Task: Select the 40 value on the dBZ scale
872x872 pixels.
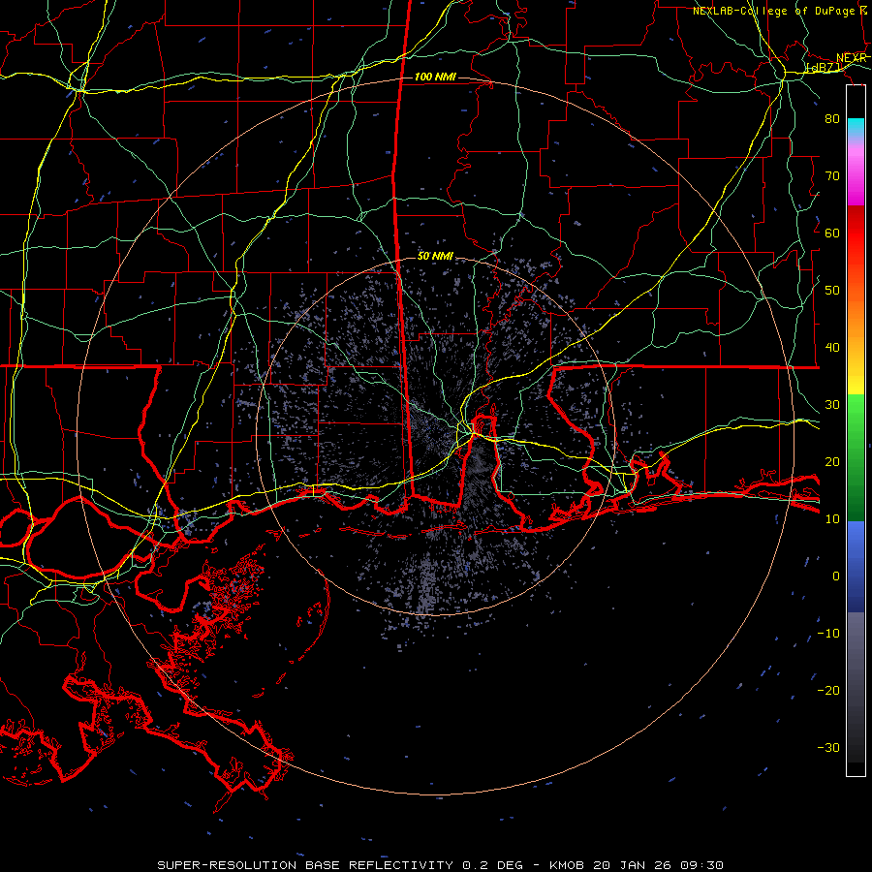Action: point(832,348)
